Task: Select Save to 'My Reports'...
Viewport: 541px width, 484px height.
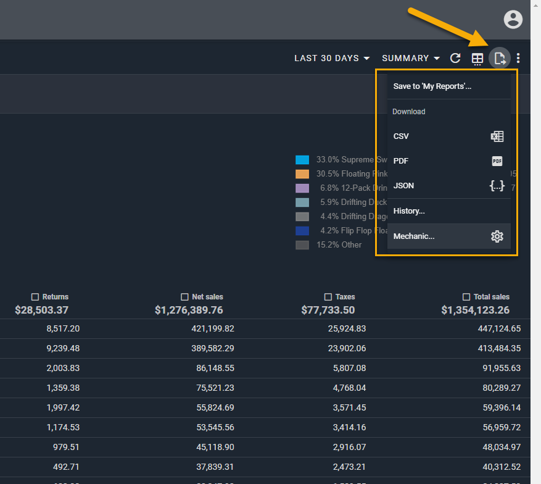Action: coord(432,86)
